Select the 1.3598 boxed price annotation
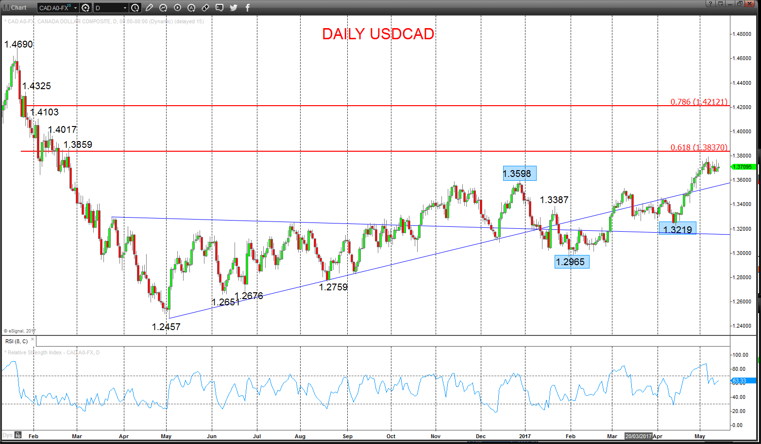Image resolution: width=761 pixels, height=444 pixels. [520, 174]
